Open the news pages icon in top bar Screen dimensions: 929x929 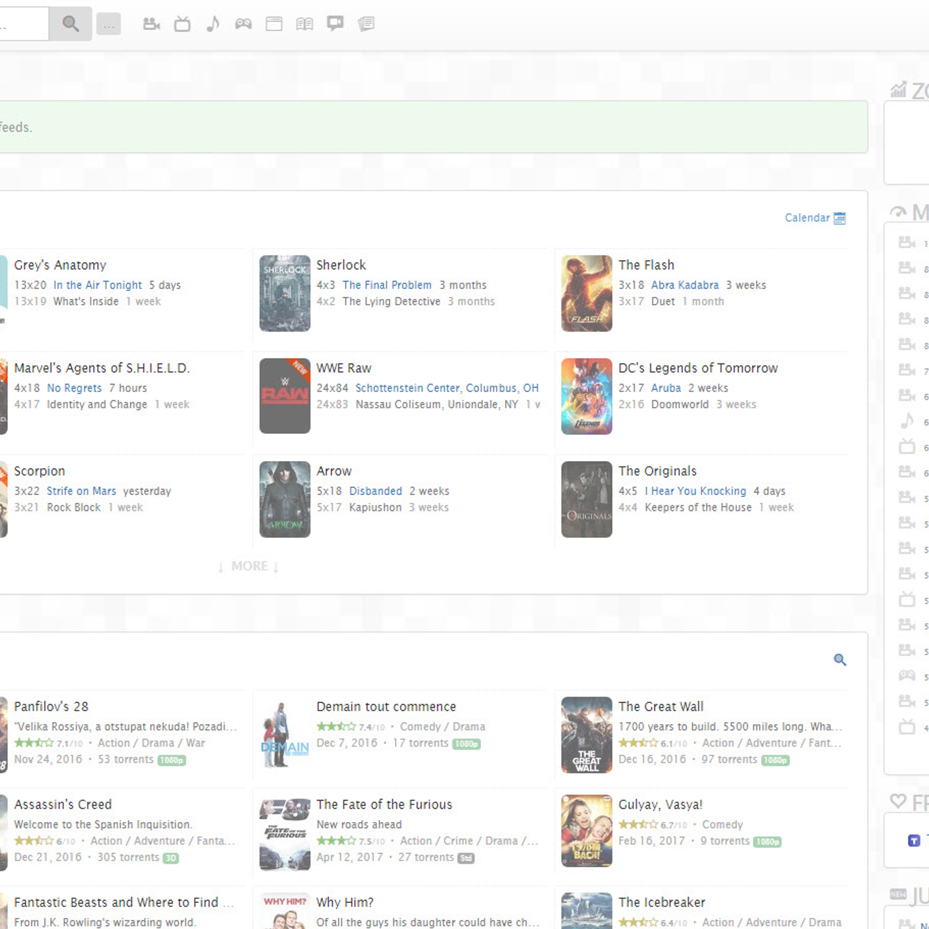click(366, 24)
